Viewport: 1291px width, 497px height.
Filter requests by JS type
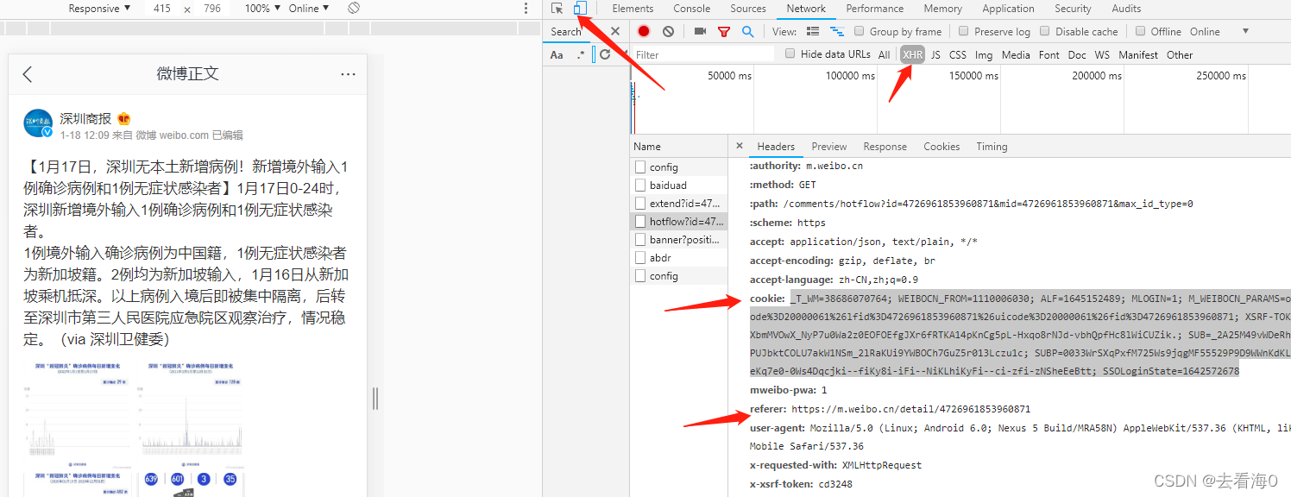(x=935, y=54)
